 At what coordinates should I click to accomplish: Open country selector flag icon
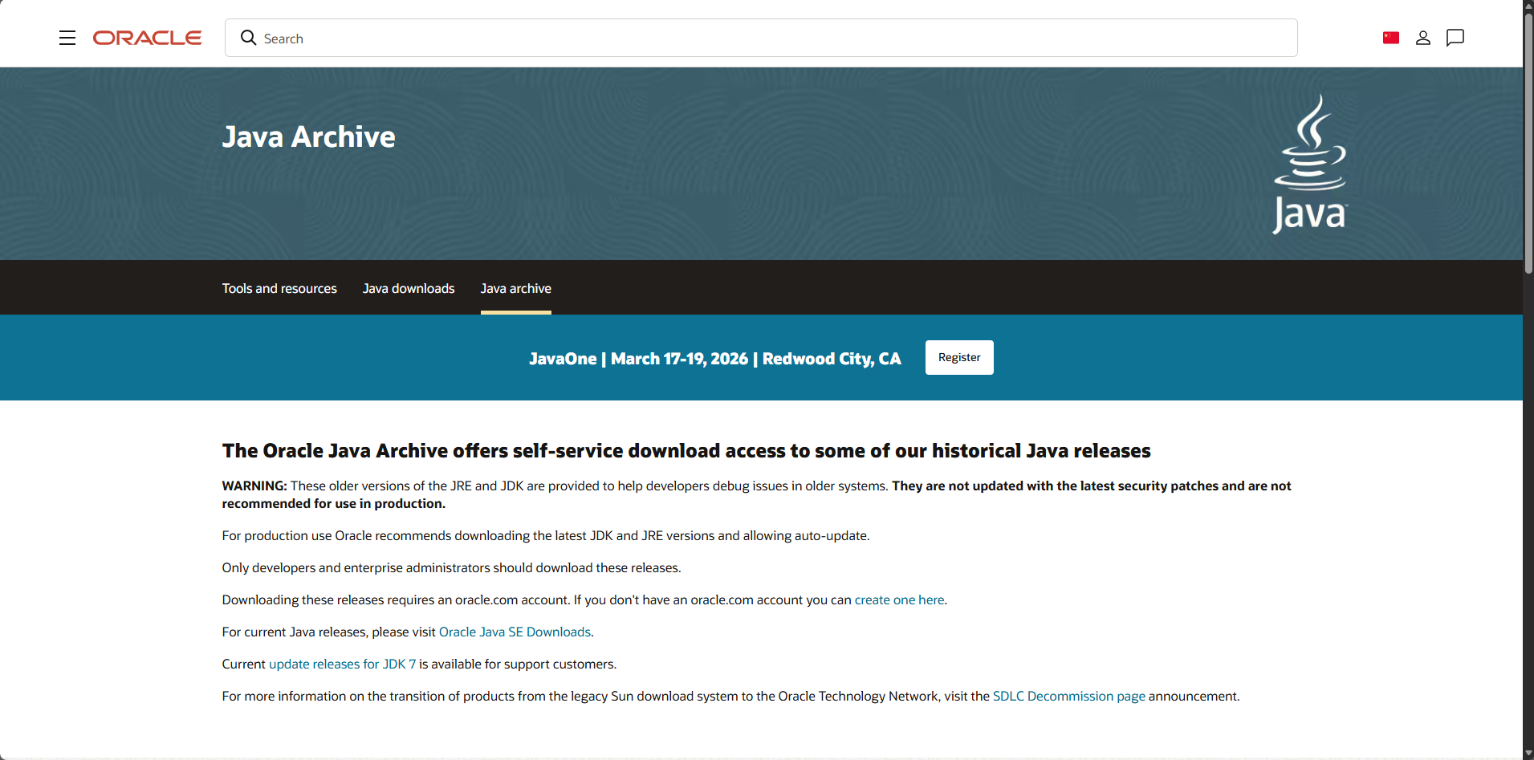click(x=1391, y=38)
